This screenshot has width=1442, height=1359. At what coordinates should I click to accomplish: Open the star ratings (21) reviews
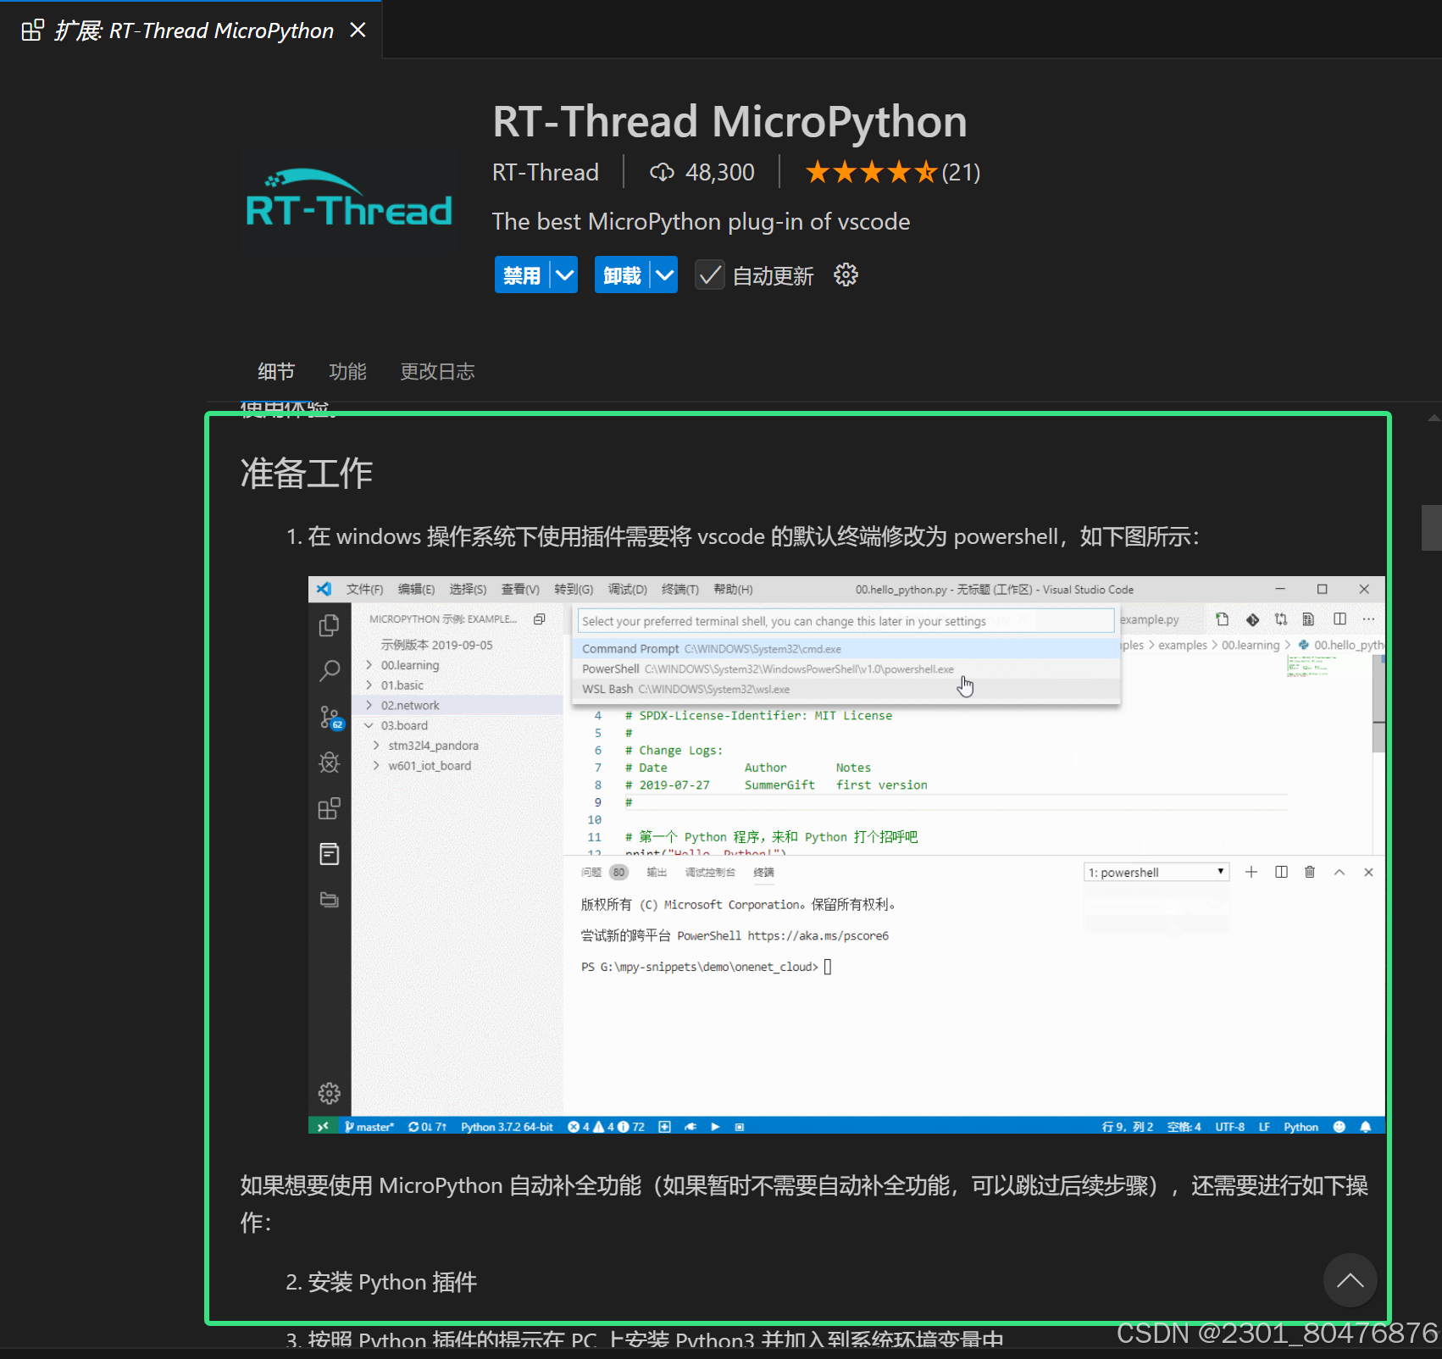[892, 172]
